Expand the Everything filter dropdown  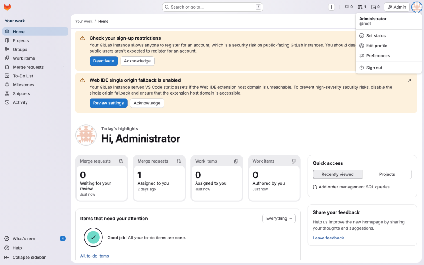[x=279, y=219]
